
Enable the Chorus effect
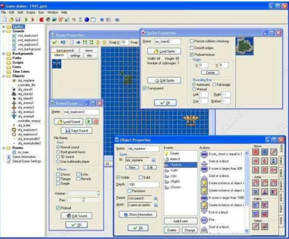click(x=58, y=174)
